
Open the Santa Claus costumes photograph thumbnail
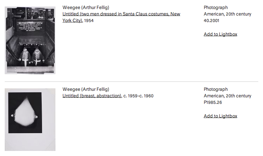(x=30, y=40)
